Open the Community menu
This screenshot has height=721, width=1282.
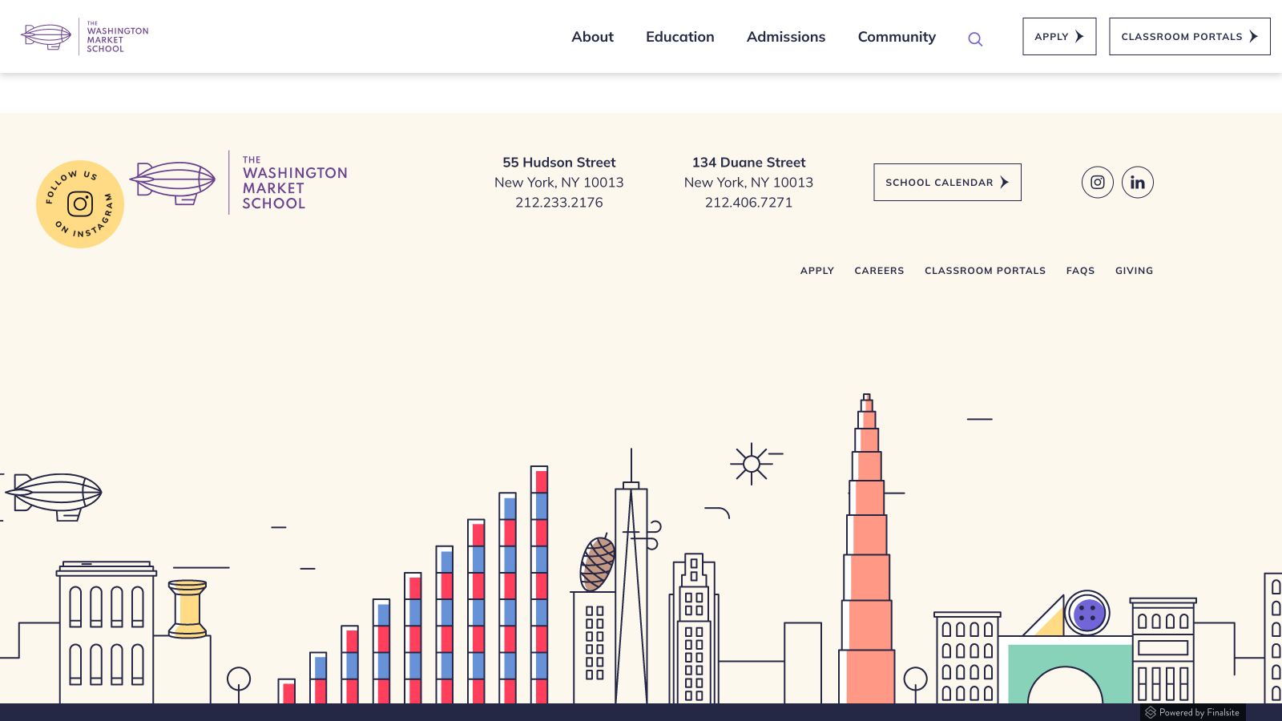coord(897,37)
